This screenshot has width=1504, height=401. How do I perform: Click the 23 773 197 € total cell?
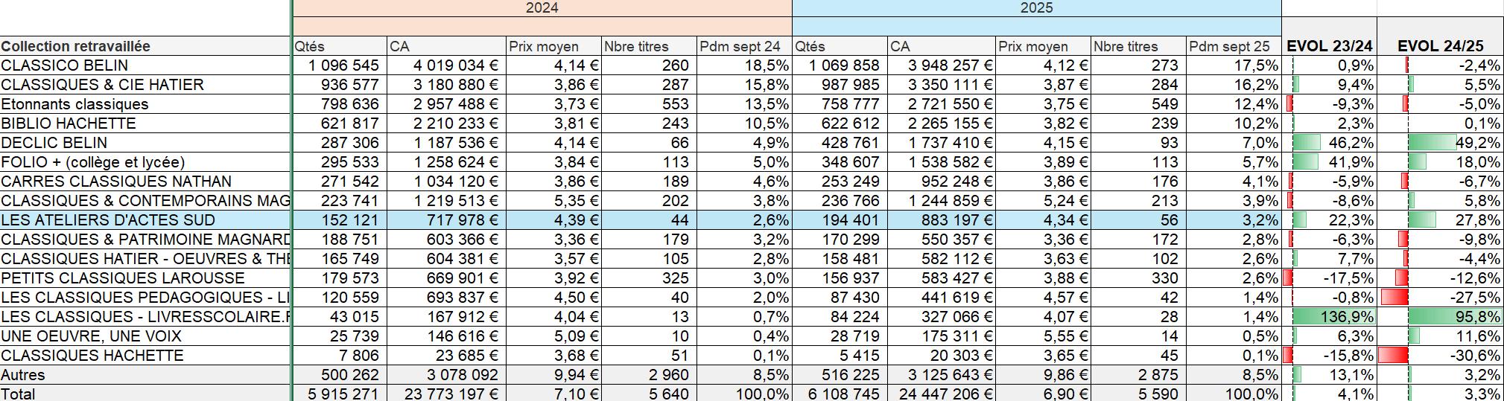[x=447, y=394]
